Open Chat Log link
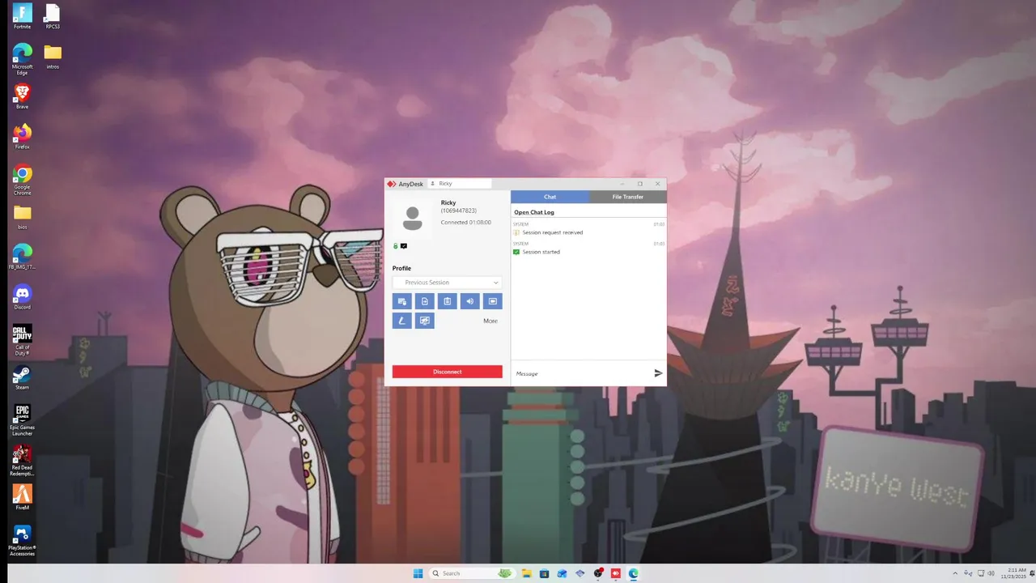The image size is (1036, 583). 534,212
